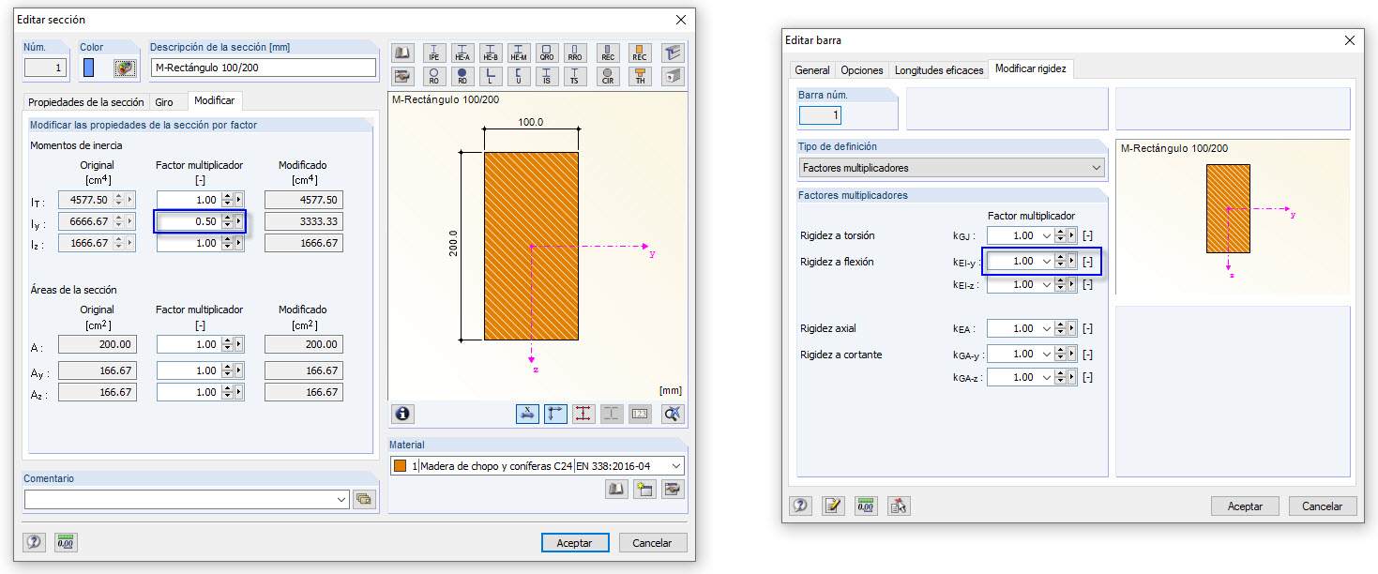
Task: Open the Tipo de definición dropdown
Action: 1097,168
